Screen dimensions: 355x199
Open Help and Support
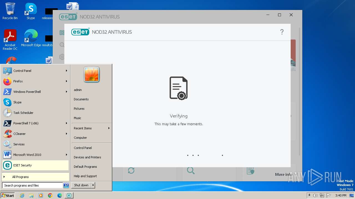pos(92,176)
